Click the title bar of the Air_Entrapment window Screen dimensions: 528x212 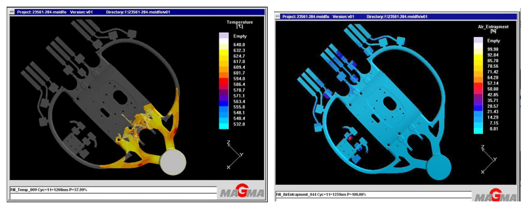click(x=399, y=16)
